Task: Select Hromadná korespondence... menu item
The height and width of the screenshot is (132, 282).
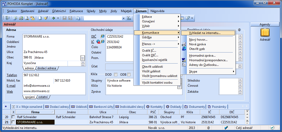Action: 208,60
